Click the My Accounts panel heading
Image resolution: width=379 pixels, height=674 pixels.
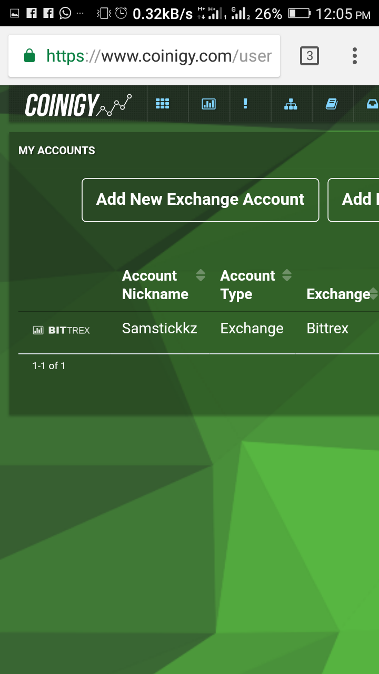pyautogui.click(x=57, y=151)
